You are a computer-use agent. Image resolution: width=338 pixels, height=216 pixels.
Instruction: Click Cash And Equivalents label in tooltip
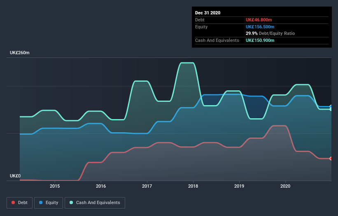click(x=217, y=40)
